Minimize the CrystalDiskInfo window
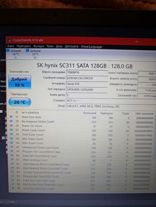Viewport: 156px width, 207px height. pyautogui.click(x=136, y=41)
